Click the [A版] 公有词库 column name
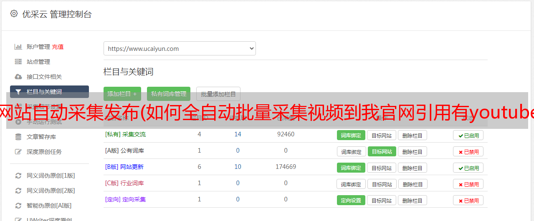The width and height of the screenshot is (534, 221). (124, 151)
